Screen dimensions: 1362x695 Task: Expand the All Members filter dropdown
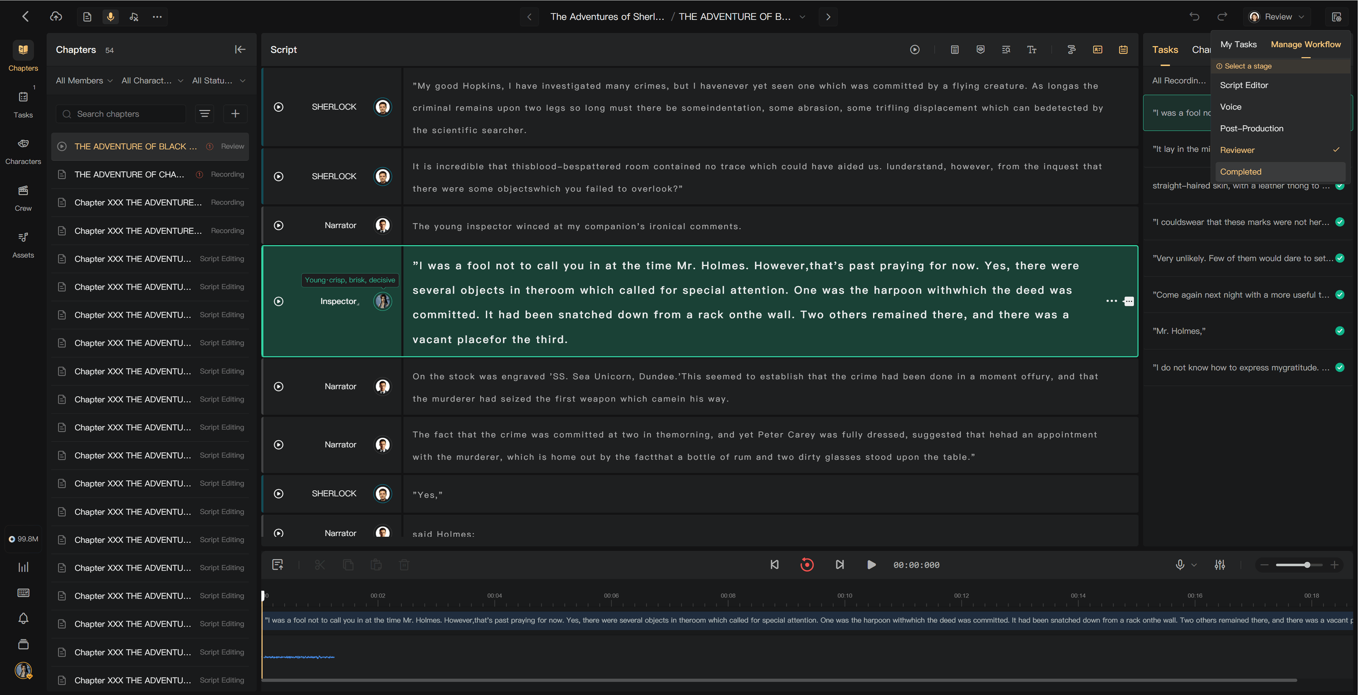pyautogui.click(x=84, y=81)
